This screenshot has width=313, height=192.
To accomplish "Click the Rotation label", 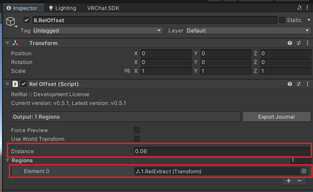I will (x=22, y=62).
